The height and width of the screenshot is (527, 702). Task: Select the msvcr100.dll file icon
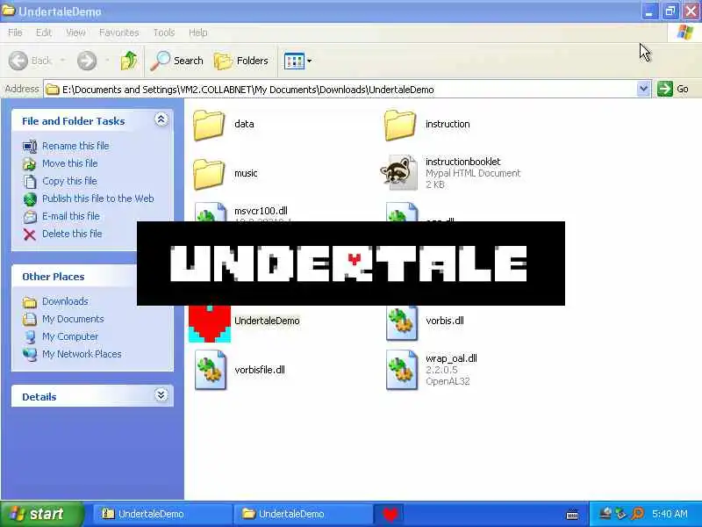pos(211,212)
